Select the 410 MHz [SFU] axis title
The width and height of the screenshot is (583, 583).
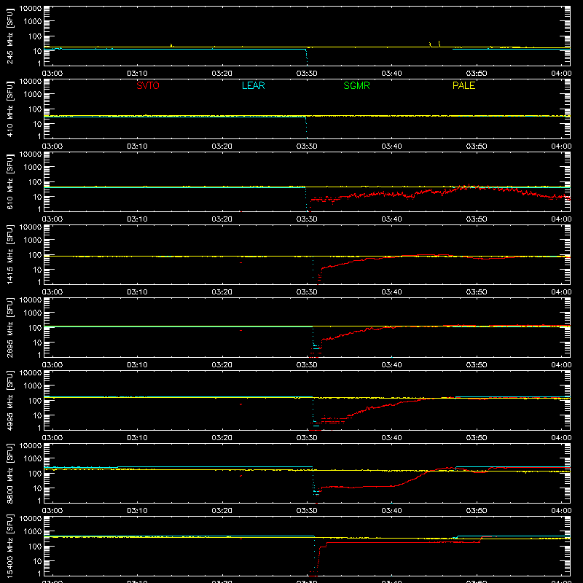pos(10,109)
